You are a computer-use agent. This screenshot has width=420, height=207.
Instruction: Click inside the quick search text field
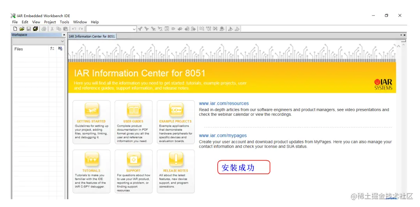tap(109, 29)
